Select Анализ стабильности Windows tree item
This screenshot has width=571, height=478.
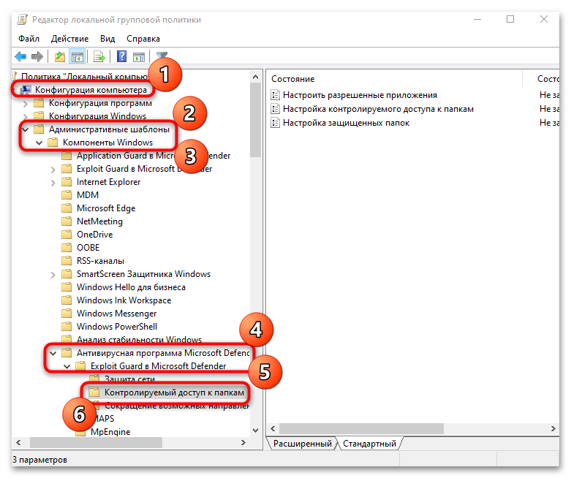pyautogui.click(x=139, y=339)
